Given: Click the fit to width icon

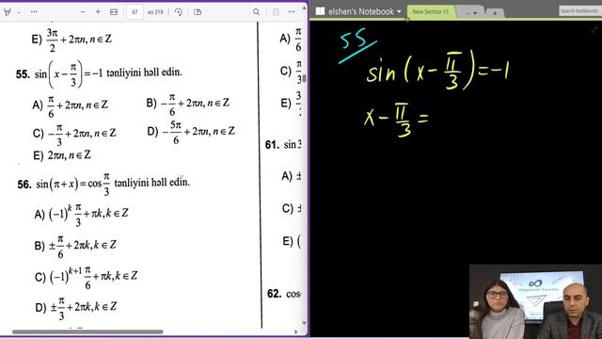Looking at the screenshot, I should click(114, 12).
